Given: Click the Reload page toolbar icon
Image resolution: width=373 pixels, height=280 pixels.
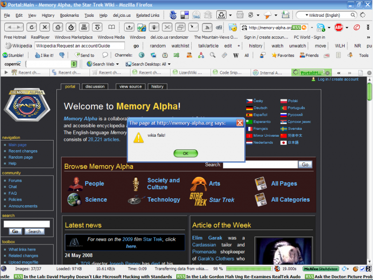Looking at the screenshot, I should (x=31, y=27).
